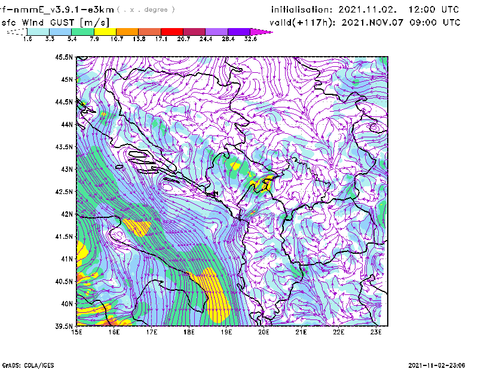Click the '2021-11-02-23:06' timestamp
Image resolution: width=478 pixels, height=369 pixels.
click(437, 365)
